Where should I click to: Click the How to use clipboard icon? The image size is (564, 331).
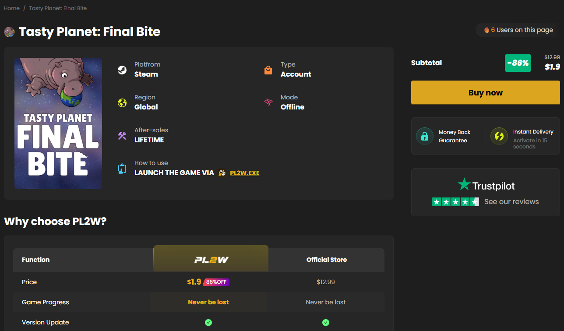point(122,169)
